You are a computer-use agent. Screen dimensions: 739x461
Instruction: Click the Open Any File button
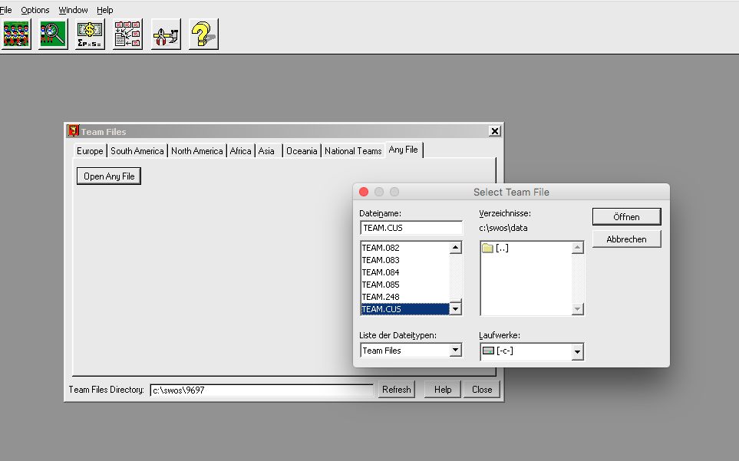tap(109, 176)
